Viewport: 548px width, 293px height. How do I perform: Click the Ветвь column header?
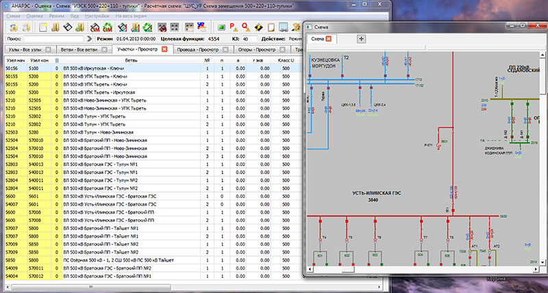pyautogui.click(x=131, y=60)
